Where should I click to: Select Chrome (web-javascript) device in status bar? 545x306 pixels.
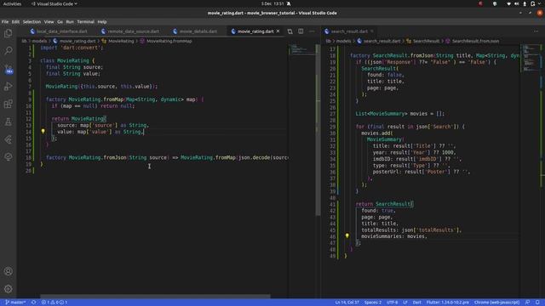tap(496, 303)
